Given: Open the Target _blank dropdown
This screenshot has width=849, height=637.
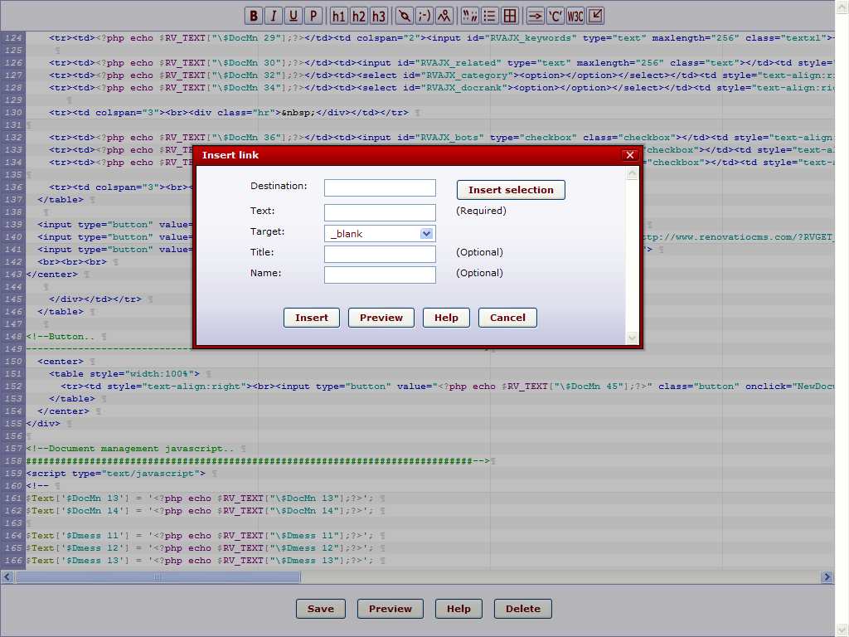Looking at the screenshot, I should tap(380, 233).
